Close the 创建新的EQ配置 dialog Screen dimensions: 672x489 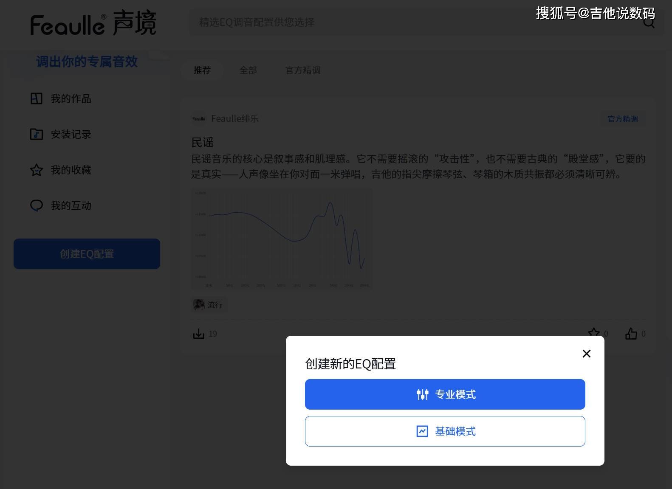click(x=586, y=354)
